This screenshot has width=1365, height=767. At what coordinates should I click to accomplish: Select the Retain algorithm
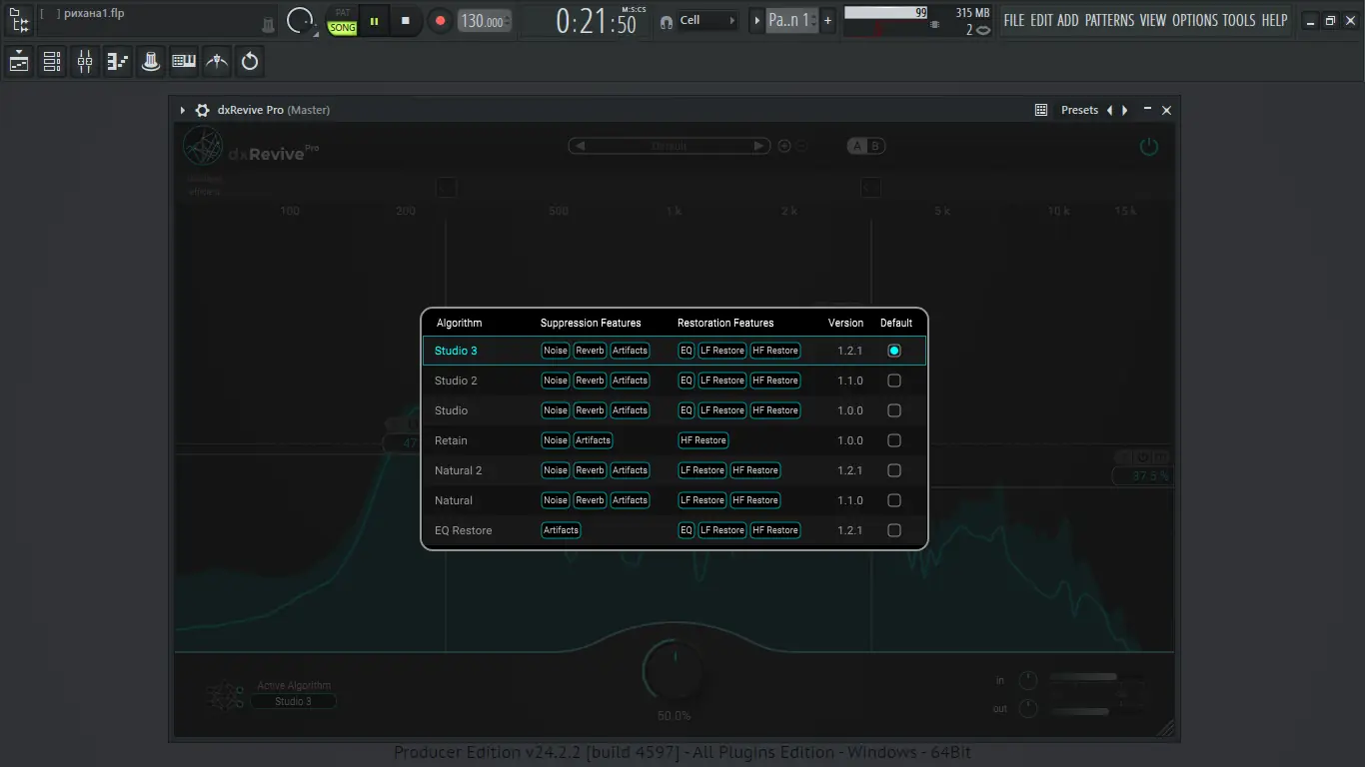675,440
